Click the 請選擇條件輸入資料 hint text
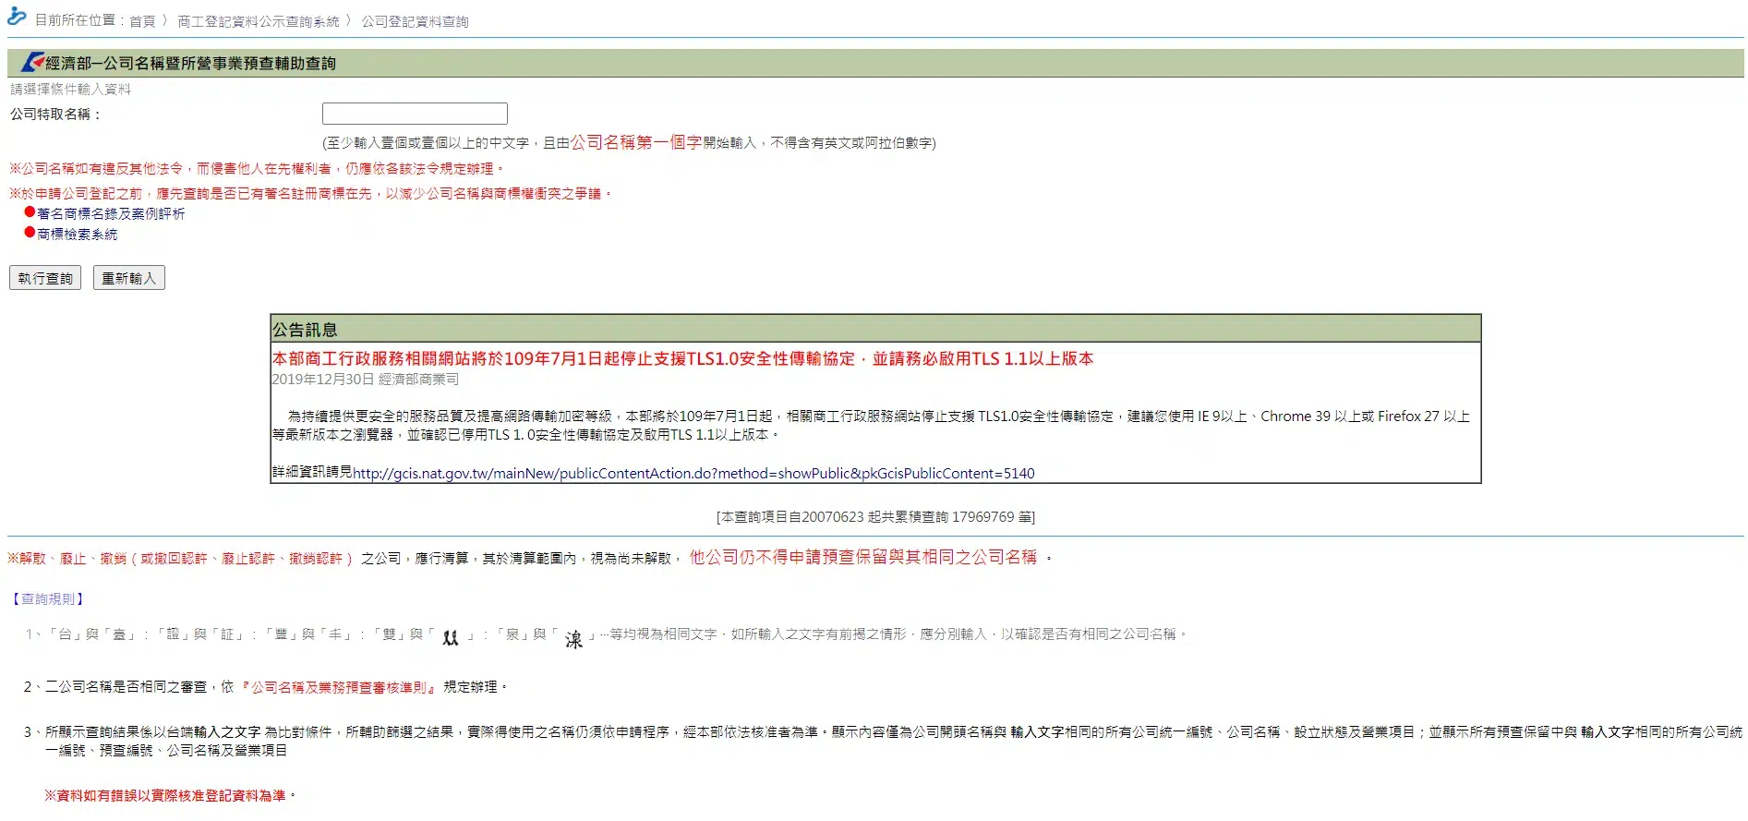This screenshot has height=821, width=1748. click(x=71, y=90)
